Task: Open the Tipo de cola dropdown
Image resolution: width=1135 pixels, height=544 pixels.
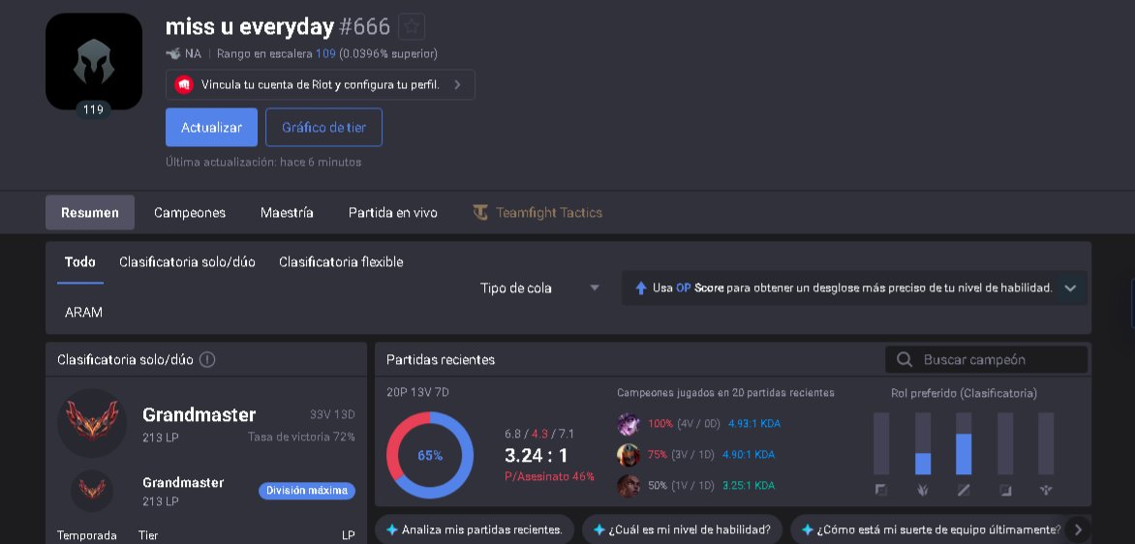Action: tap(540, 287)
